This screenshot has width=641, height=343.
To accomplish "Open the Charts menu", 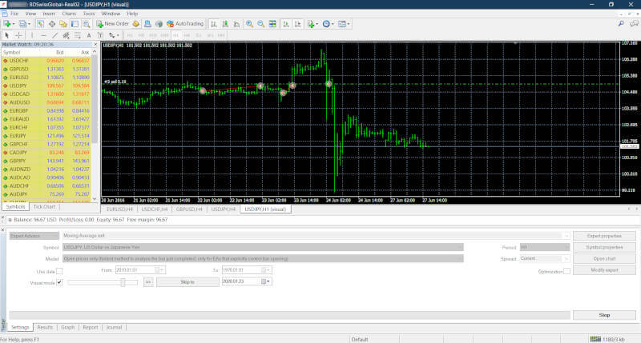I will pyautogui.click(x=67, y=14).
